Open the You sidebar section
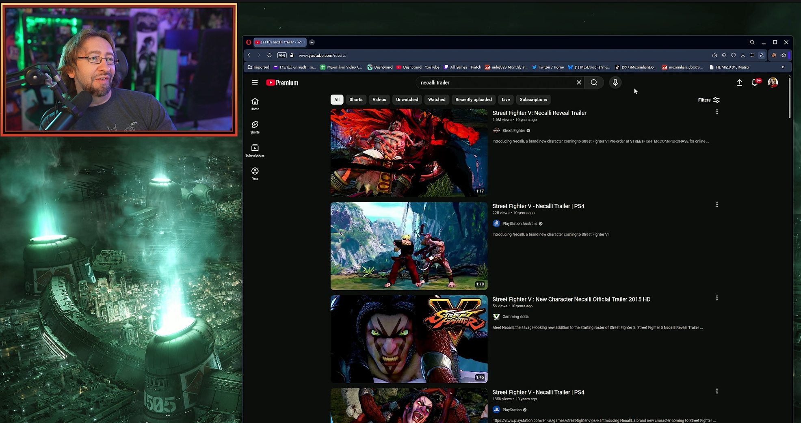Image resolution: width=801 pixels, height=423 pixels. point(255,173)
